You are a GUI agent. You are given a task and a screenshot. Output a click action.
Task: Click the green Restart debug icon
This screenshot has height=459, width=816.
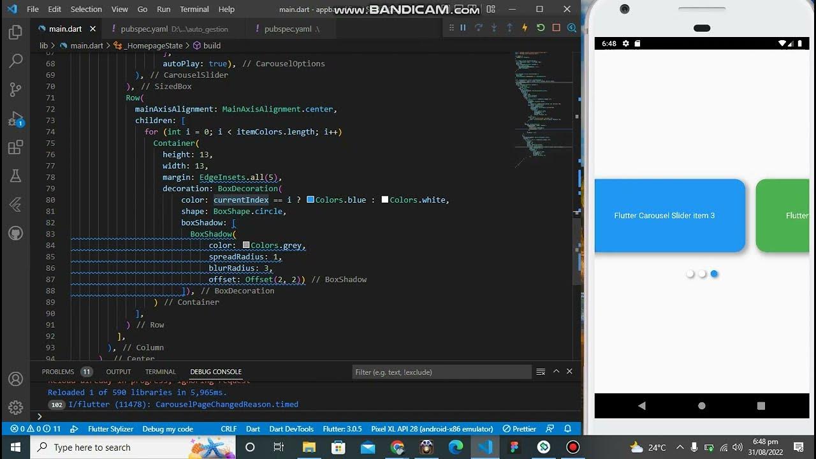tap(541, 28)
